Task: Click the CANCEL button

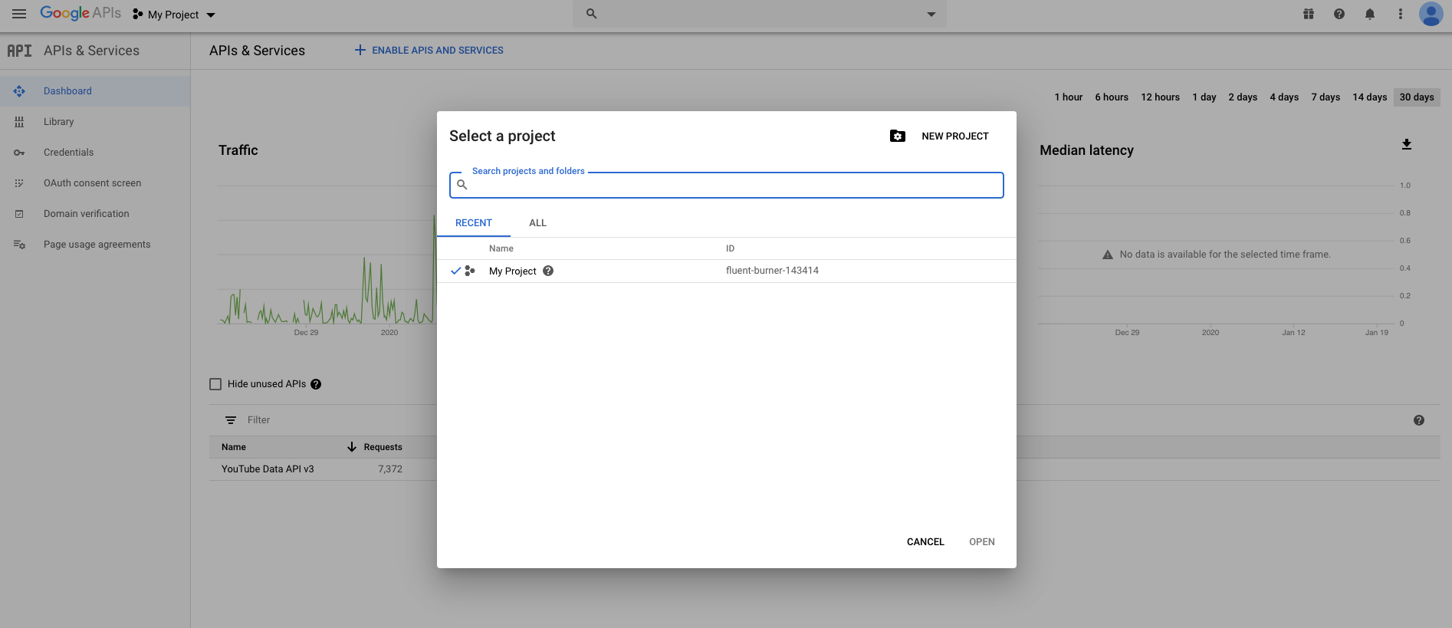Action: [x=925, y=542]
